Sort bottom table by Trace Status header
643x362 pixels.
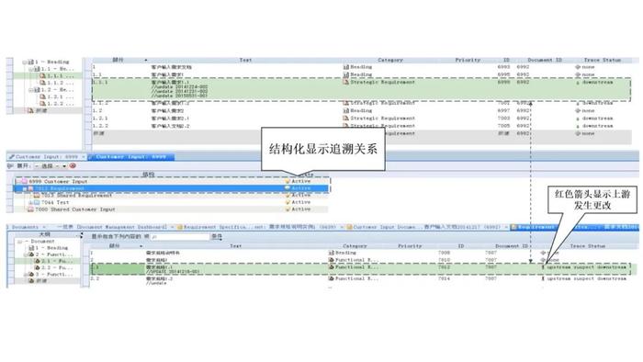point(588,246)
